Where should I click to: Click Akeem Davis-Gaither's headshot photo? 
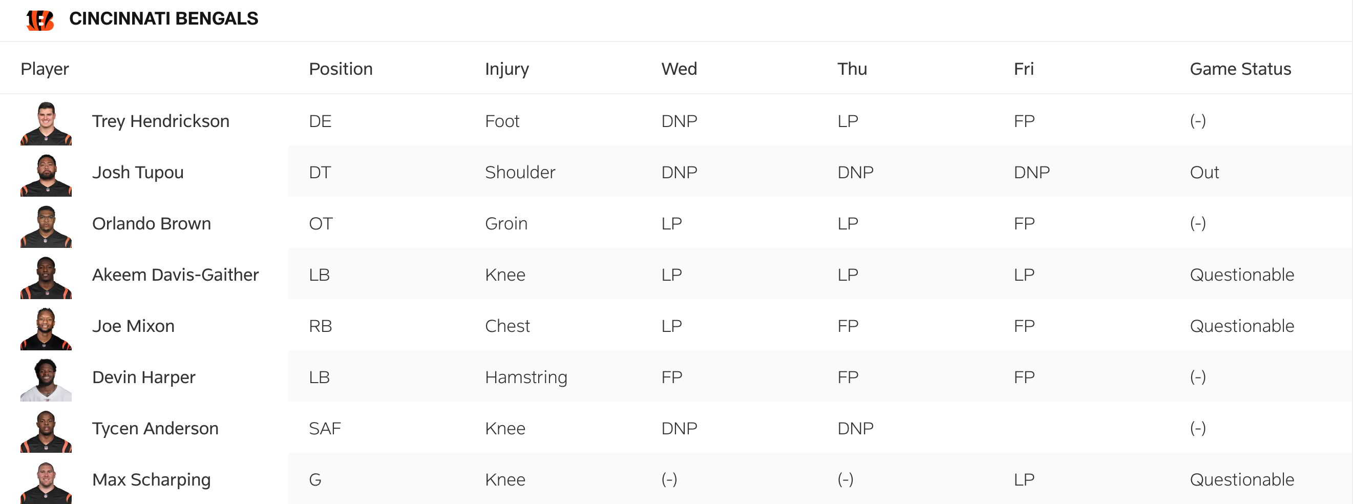point(46,277)
